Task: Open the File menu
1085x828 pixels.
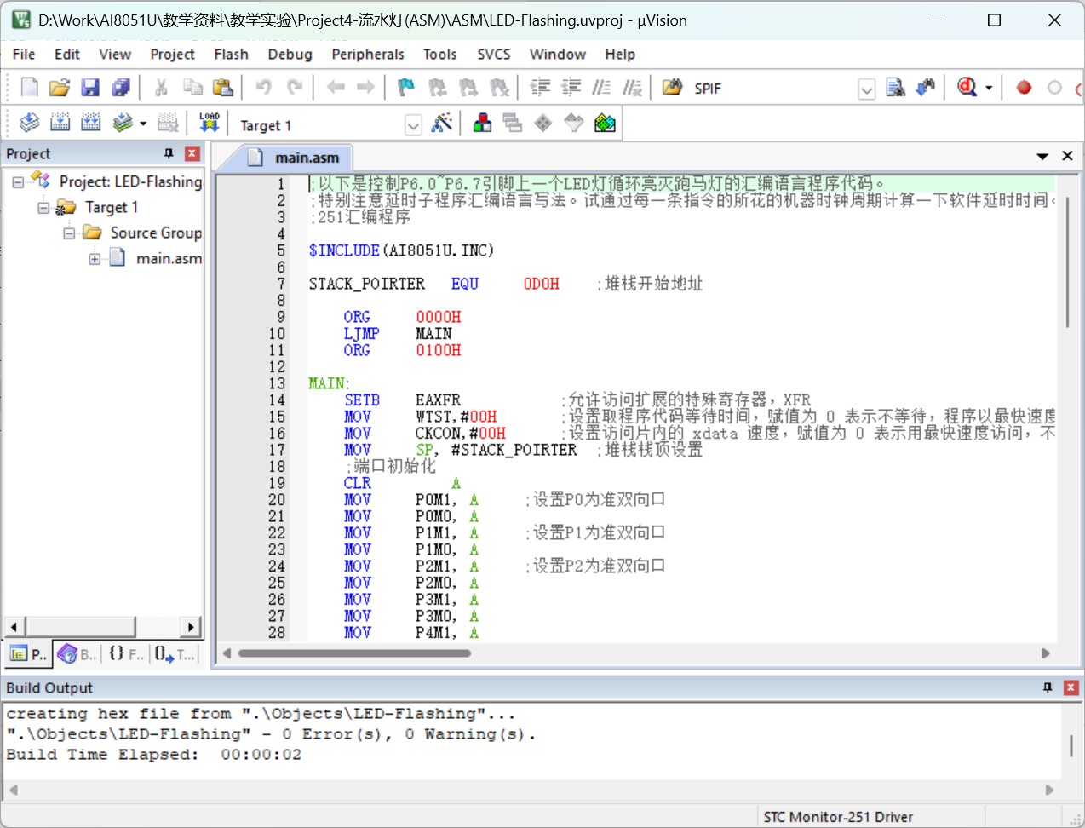Action: [x=24, y=54]
